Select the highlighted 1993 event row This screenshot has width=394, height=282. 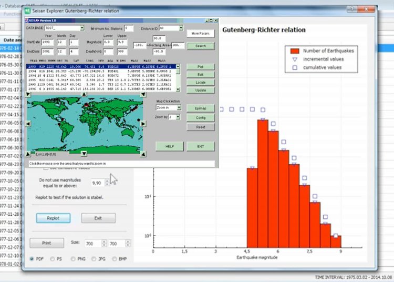[101, 67]
